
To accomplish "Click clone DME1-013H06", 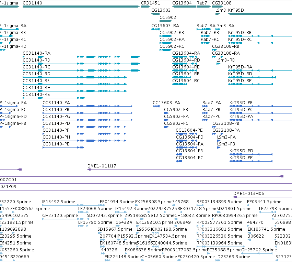I will pyautogui.click(x=262, y=197).
